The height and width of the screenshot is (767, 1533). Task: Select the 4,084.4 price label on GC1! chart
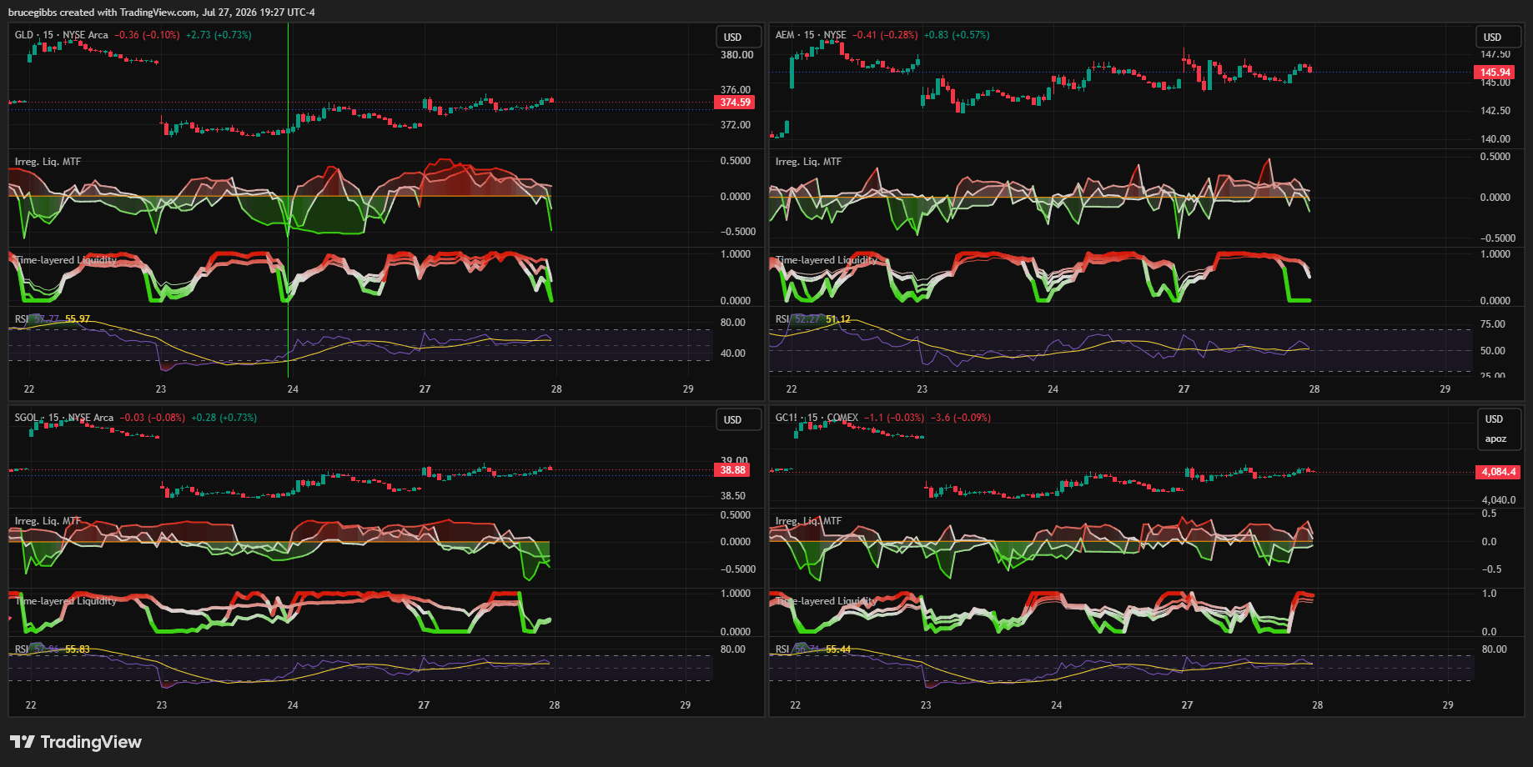1498,472
